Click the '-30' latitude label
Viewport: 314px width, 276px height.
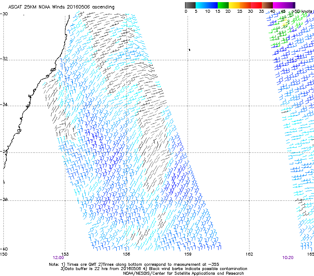pos(4,14)
